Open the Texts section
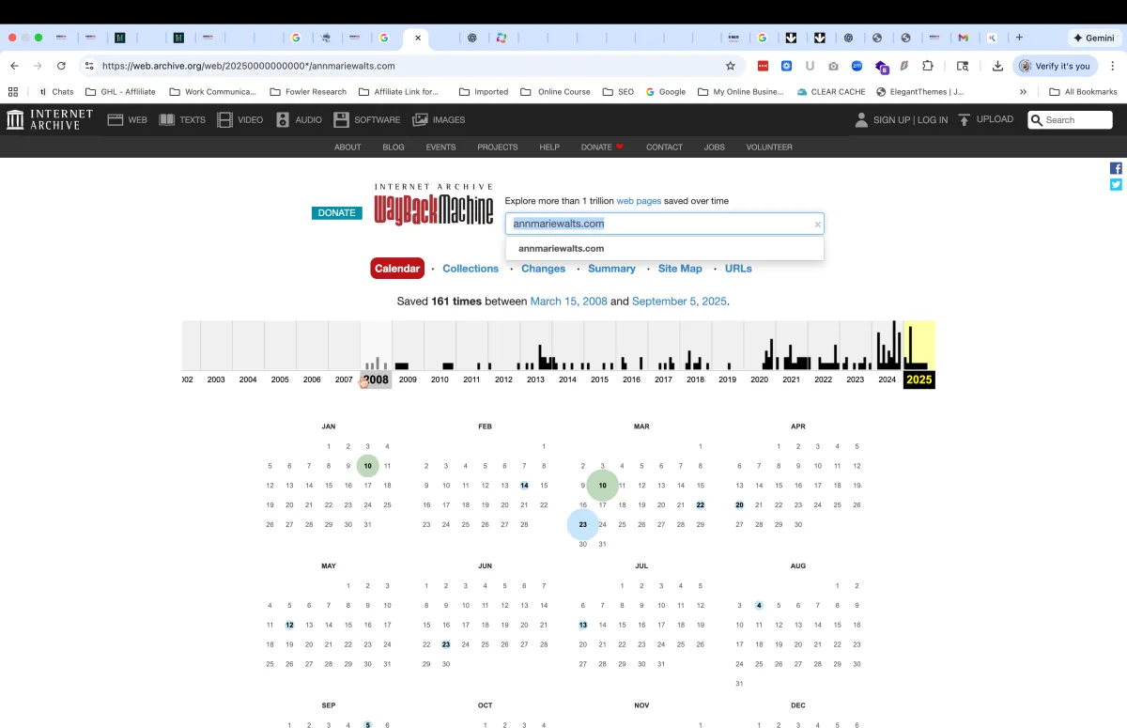This screenshot has width=1127, height=728. click(181, 119)
